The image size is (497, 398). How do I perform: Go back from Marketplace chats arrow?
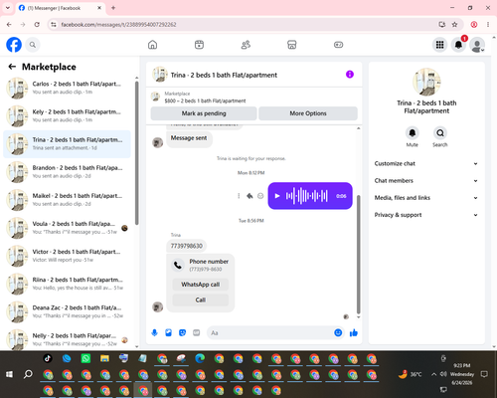12,67
